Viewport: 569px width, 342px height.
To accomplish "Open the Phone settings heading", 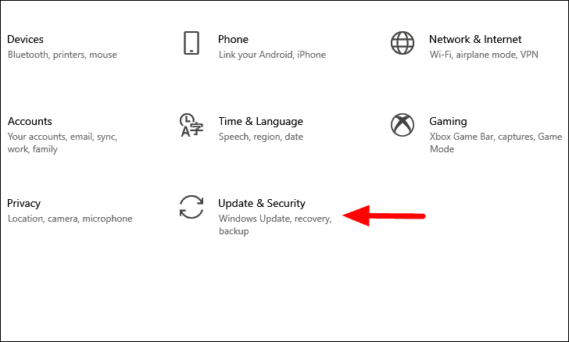I will tap(234, 39).
